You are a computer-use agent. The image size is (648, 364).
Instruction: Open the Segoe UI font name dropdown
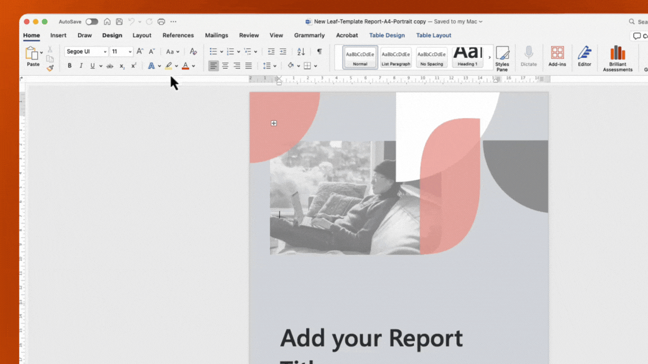pos(105,52)
